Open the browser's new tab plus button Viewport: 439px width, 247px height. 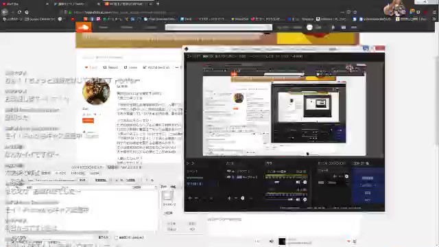click(158, 3)
